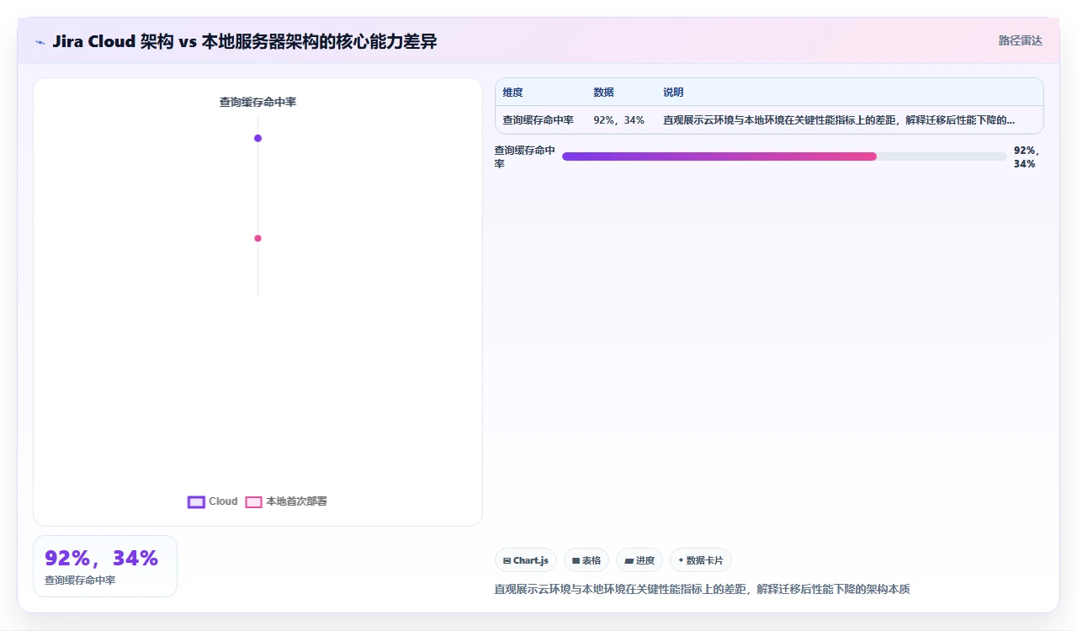
Task: Click the progress bar value 92%, 34%
Action: click(1027, 156)
